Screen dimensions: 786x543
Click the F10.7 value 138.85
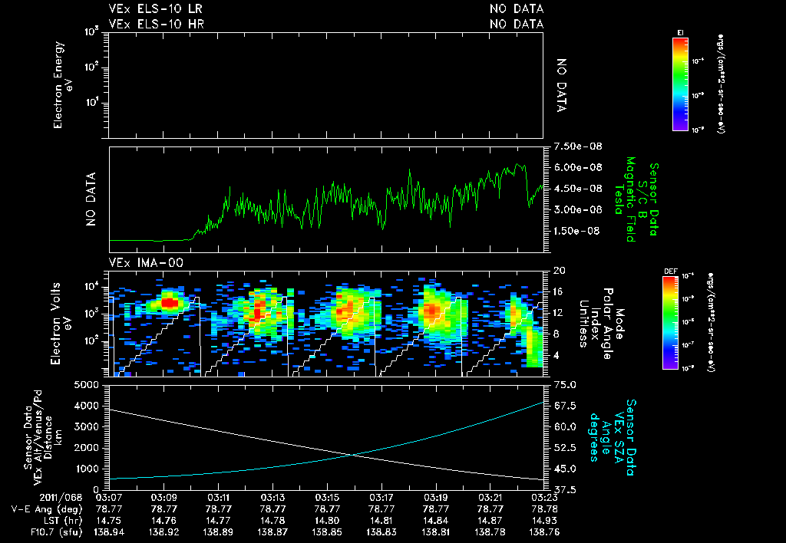point(327,532)
